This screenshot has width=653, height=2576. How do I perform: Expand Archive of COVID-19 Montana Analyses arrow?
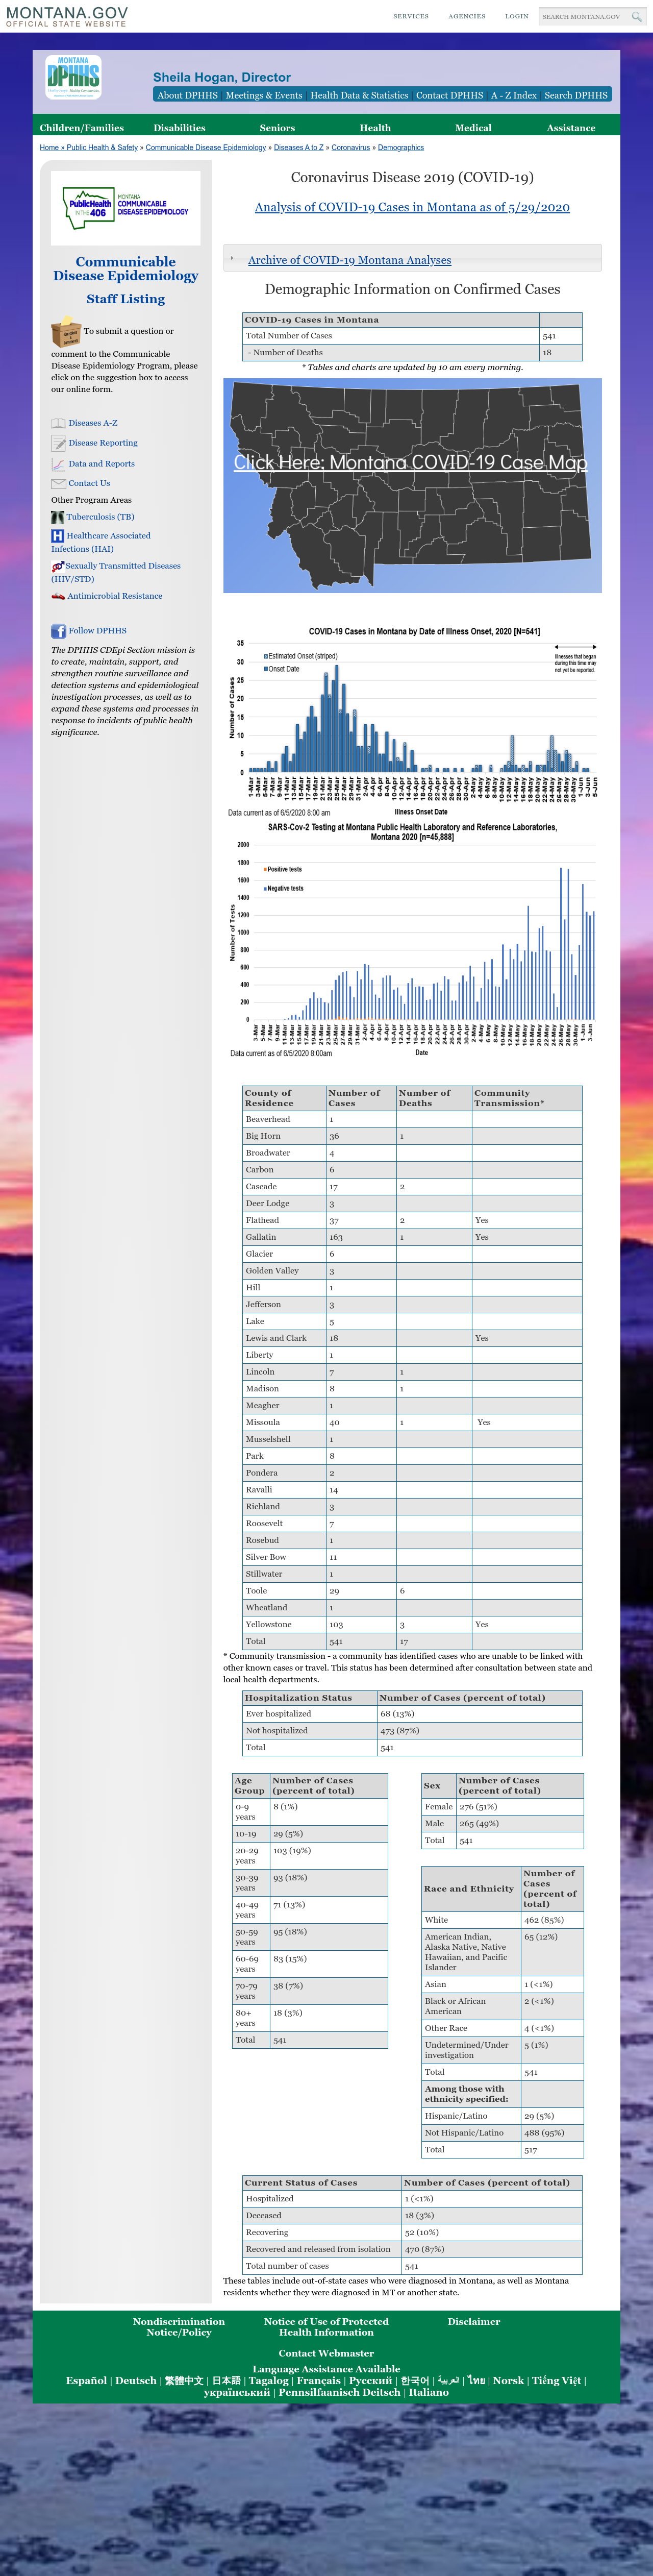pyautogui.click(x=232, y=259)
